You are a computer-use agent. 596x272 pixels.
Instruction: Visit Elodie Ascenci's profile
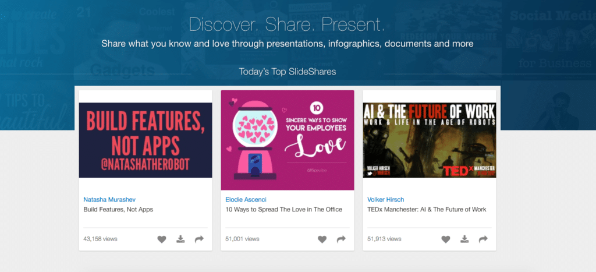pyautogui.click(x=246, y=199)
